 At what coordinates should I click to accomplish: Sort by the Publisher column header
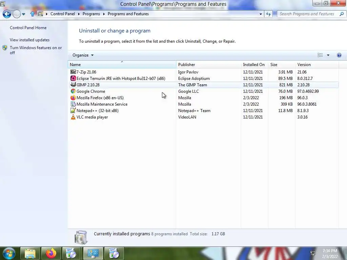click(x=208, y=65)
